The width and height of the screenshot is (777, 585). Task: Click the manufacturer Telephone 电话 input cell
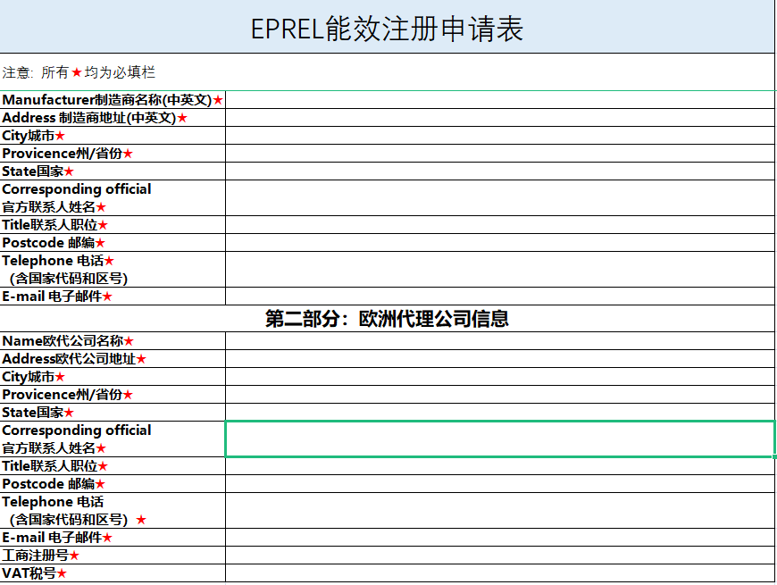point(500,269)
